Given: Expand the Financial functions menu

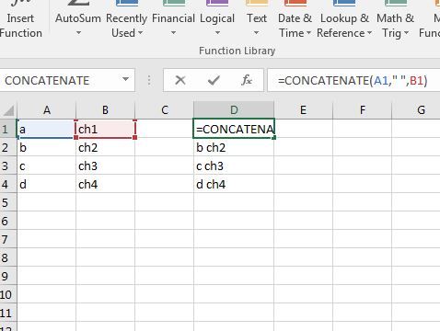Looking at the screenshot, I should pyautogui.click(x=173, y=19).
